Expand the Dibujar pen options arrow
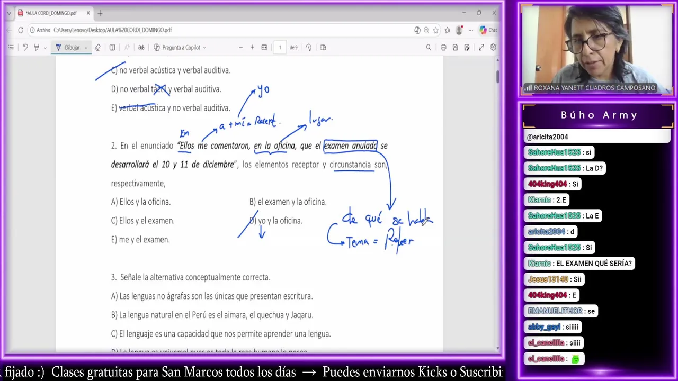 [x=86, y=48]
